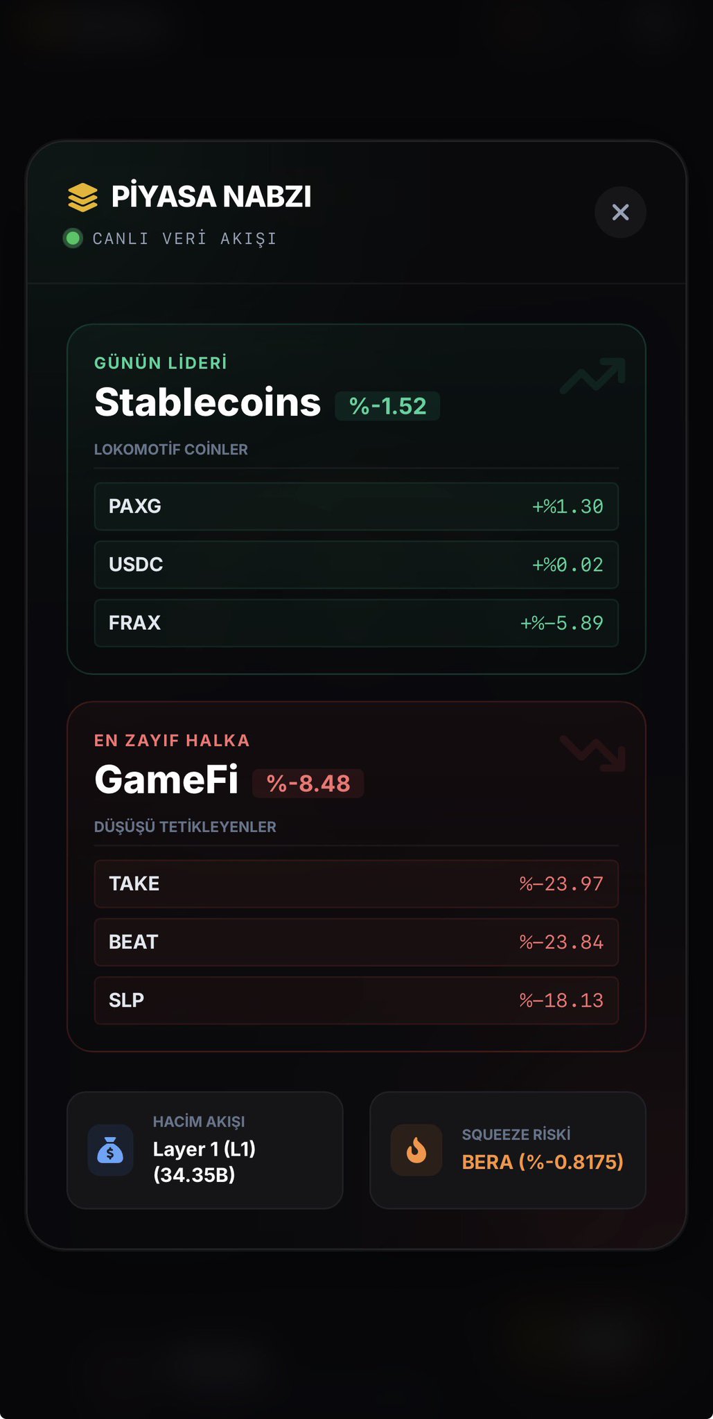Open the Hacim Akışı Layer 1 card
This screenshot has height=1419, width=713.
pyautogui.click(x=205, y=1150)
